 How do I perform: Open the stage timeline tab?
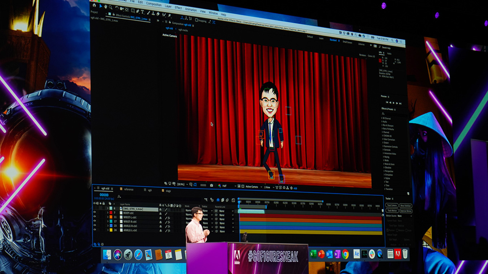(168, 191)
